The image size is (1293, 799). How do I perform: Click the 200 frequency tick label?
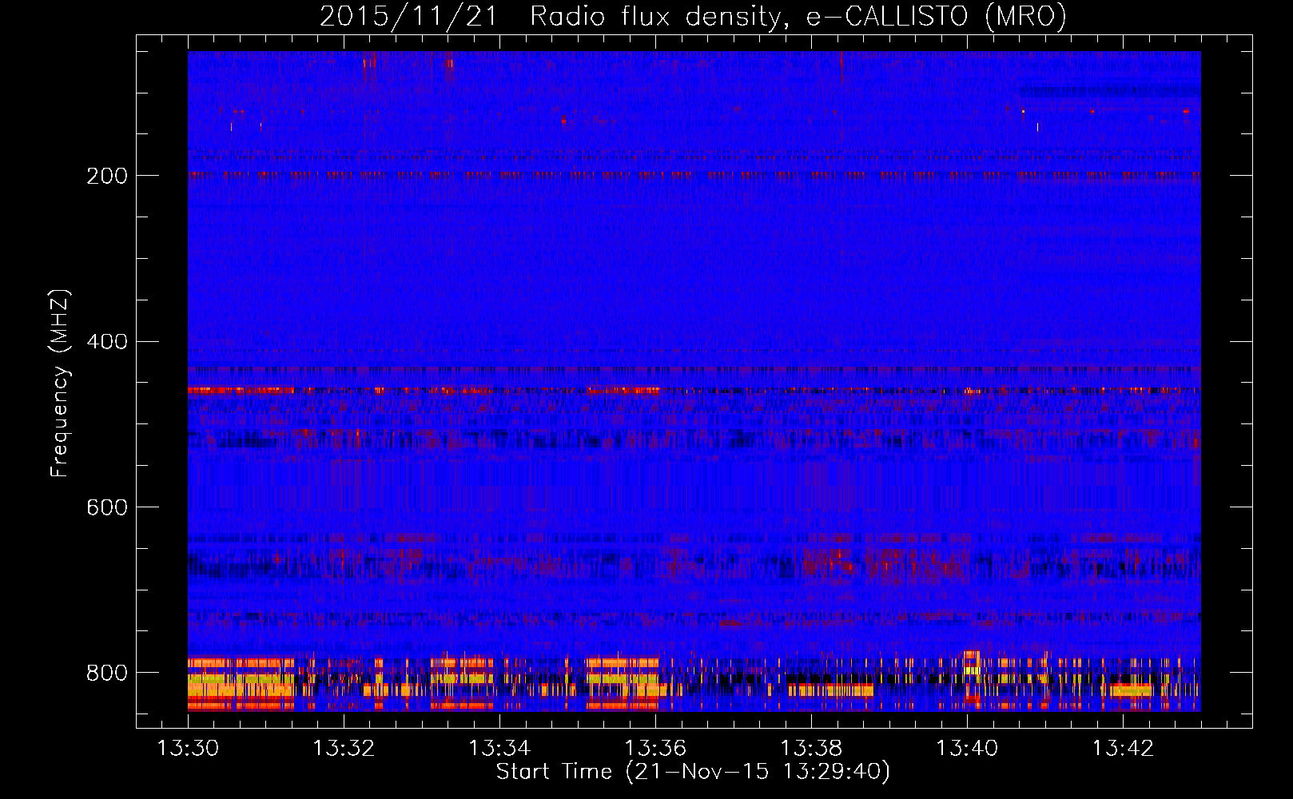tap(107, 176)
